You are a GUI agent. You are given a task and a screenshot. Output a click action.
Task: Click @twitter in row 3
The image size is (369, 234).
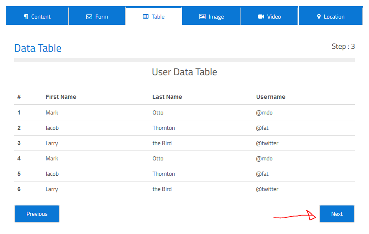pyautogui.click(x=267, y=143)
